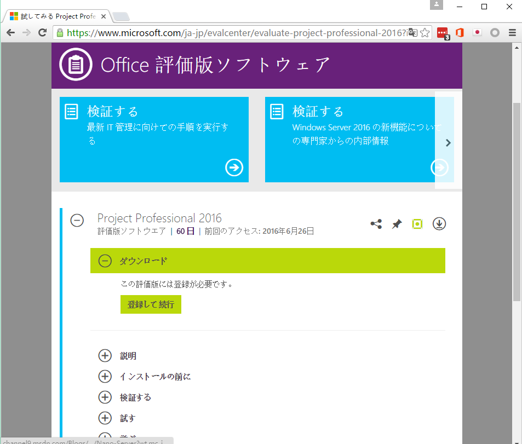522x444 pixels.
Task: Click the Japan flag extension icon
Action: (x=477, y=33)
